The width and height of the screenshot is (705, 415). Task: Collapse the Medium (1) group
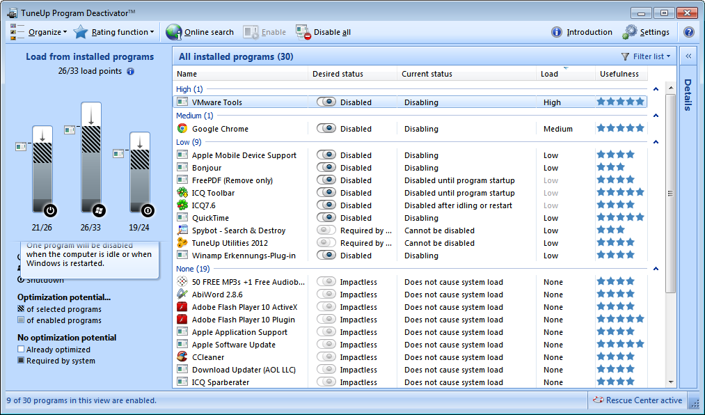656,116
